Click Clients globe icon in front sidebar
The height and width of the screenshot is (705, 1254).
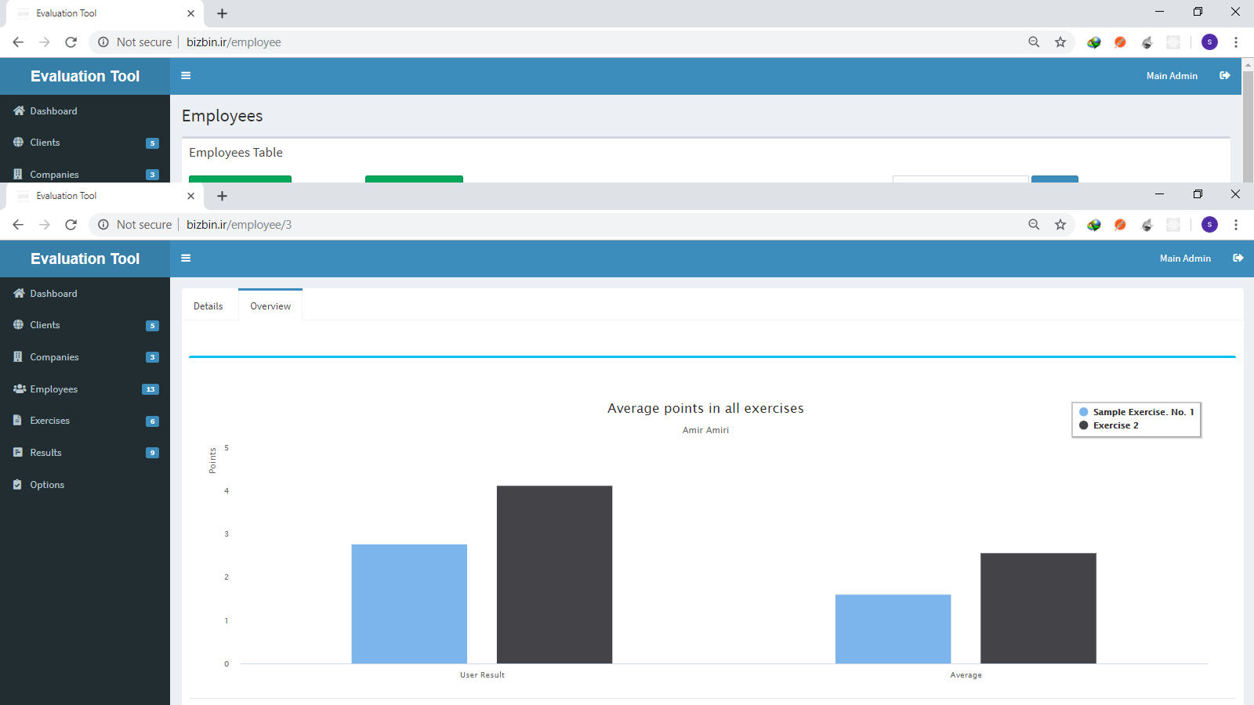tap(18, 324)
